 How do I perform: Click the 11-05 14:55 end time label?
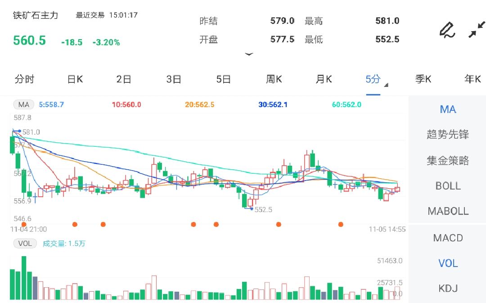(387, 229)
